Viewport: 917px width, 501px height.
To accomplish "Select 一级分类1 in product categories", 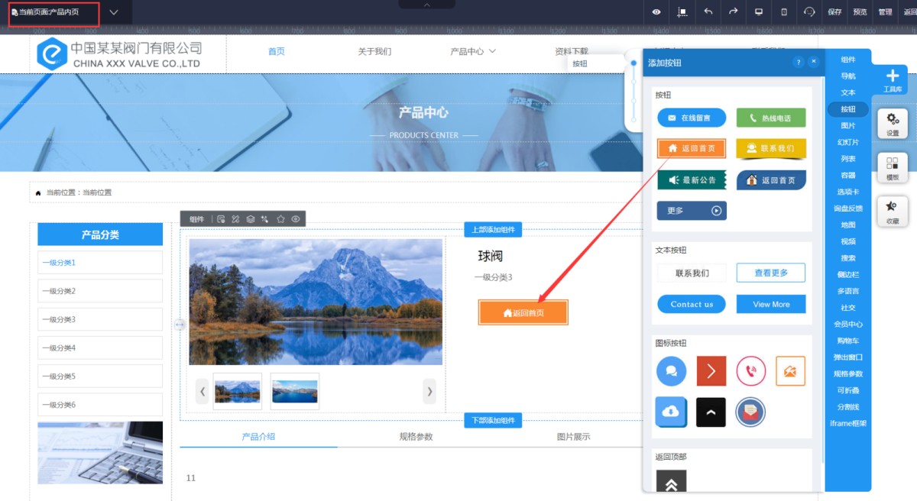I will click(x=100, y=263).
